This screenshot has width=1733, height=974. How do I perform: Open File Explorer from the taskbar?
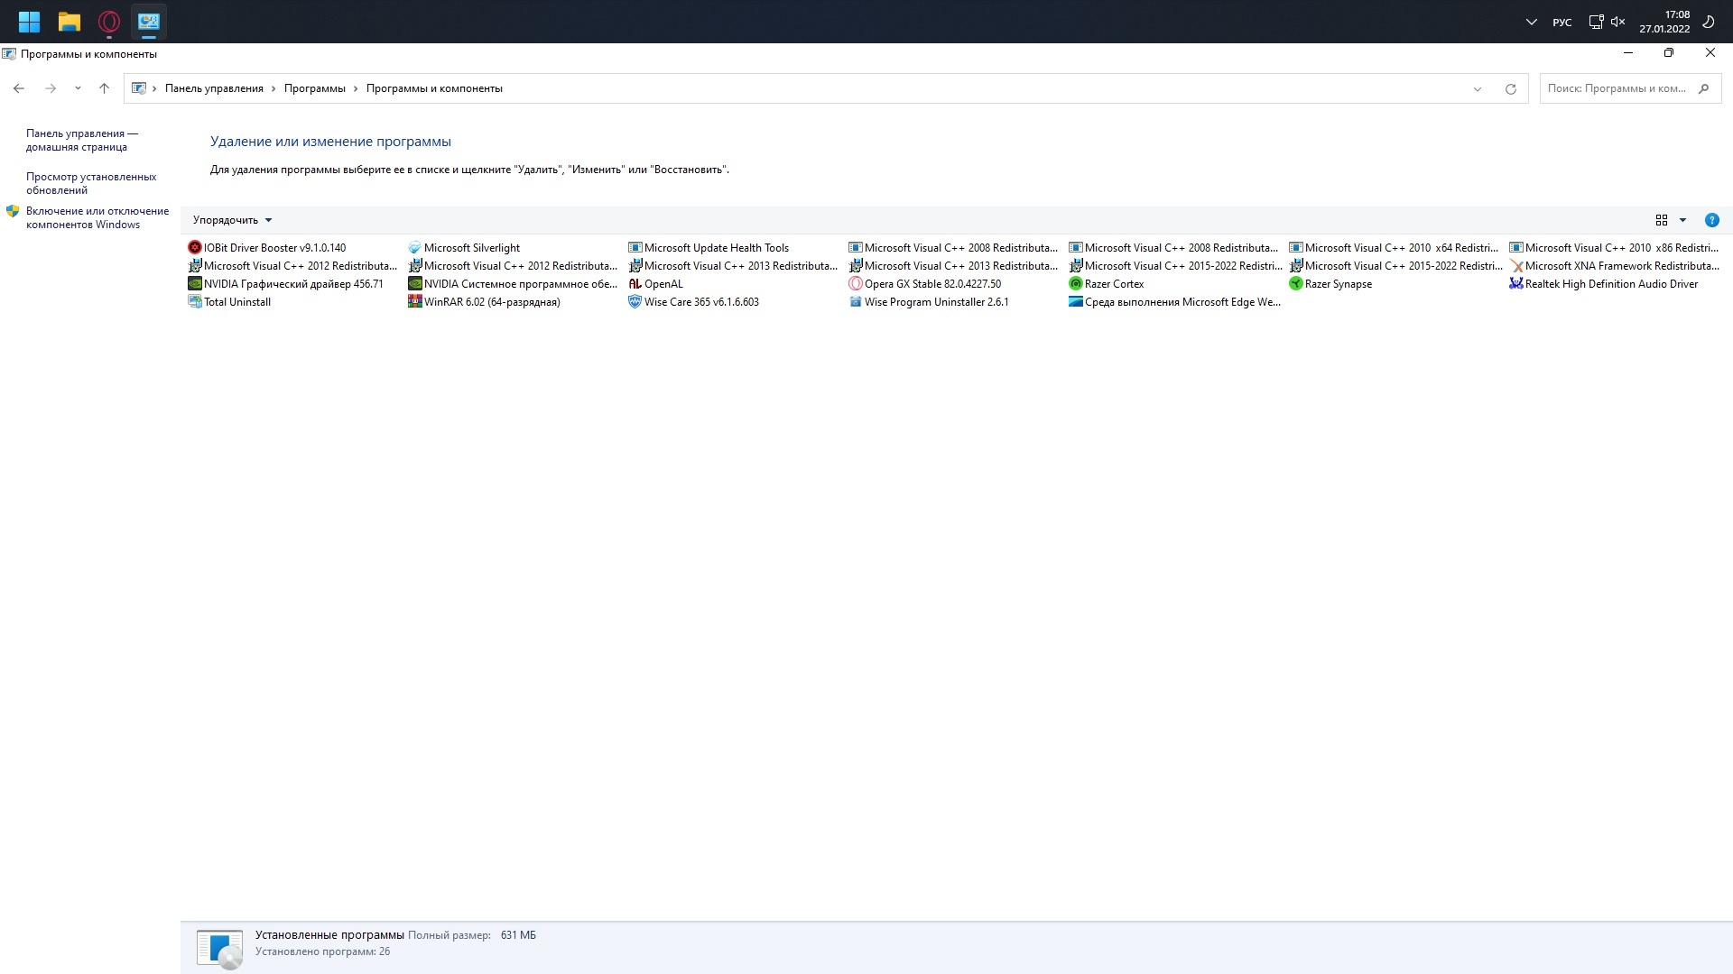coord(69,22)
